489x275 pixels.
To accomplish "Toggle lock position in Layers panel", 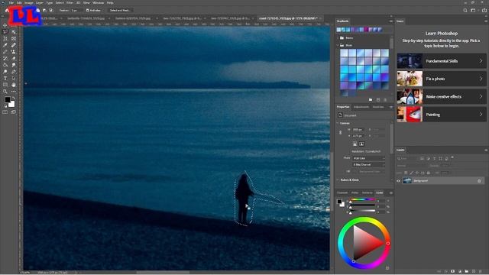I will pos(417,173).
